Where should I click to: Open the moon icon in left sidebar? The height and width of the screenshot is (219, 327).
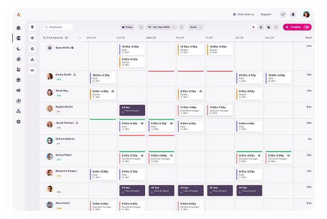tap(18, 48)
